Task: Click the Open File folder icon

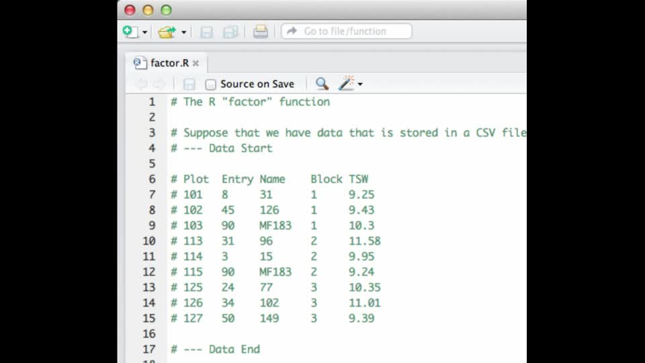Action: (x=167, y=32)
